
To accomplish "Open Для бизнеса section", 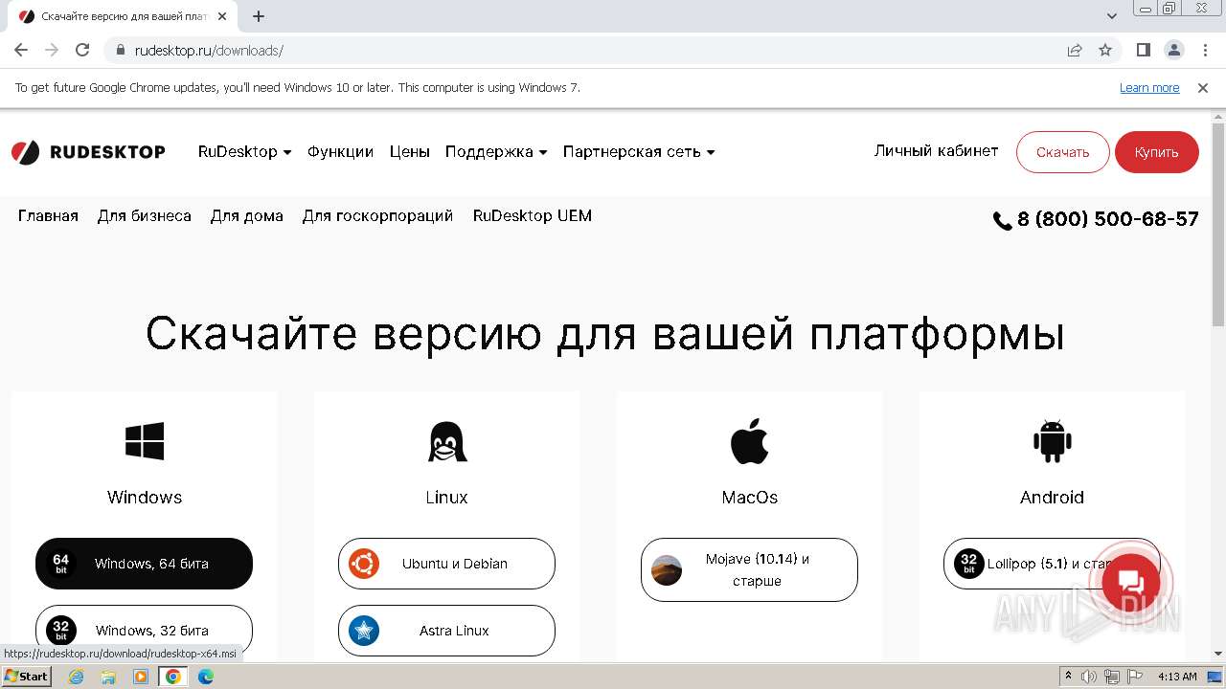I will [145, 216].
